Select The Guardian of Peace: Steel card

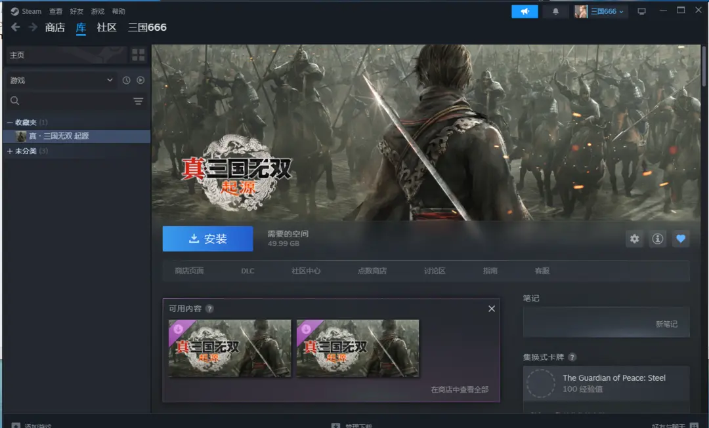[x=607, y=383]
